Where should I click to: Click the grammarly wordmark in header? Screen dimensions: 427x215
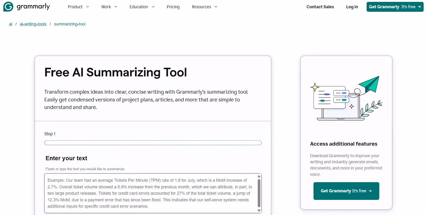(33, 7)
